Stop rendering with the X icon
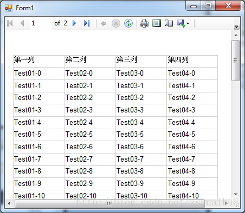The width and height of the screenshot is (245, 213). click(116, 23)
